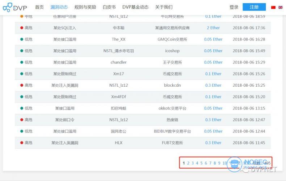
Task: Switch language with the UK flag icon
Action: (280, 7)
